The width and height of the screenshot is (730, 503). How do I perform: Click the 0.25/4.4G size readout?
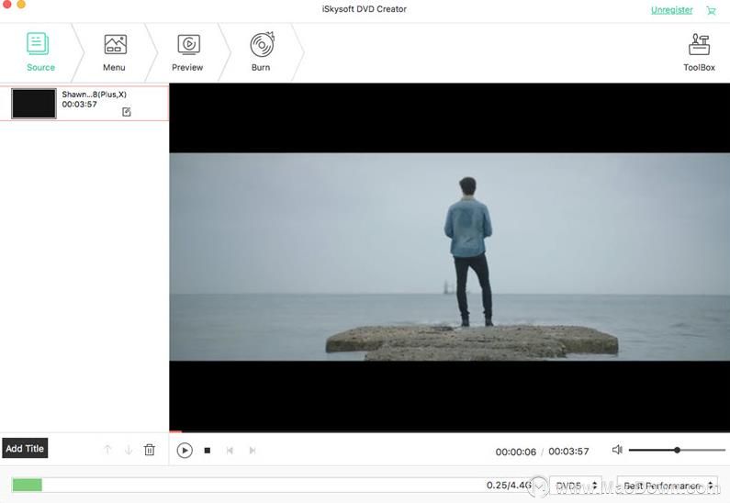[509, 485]
